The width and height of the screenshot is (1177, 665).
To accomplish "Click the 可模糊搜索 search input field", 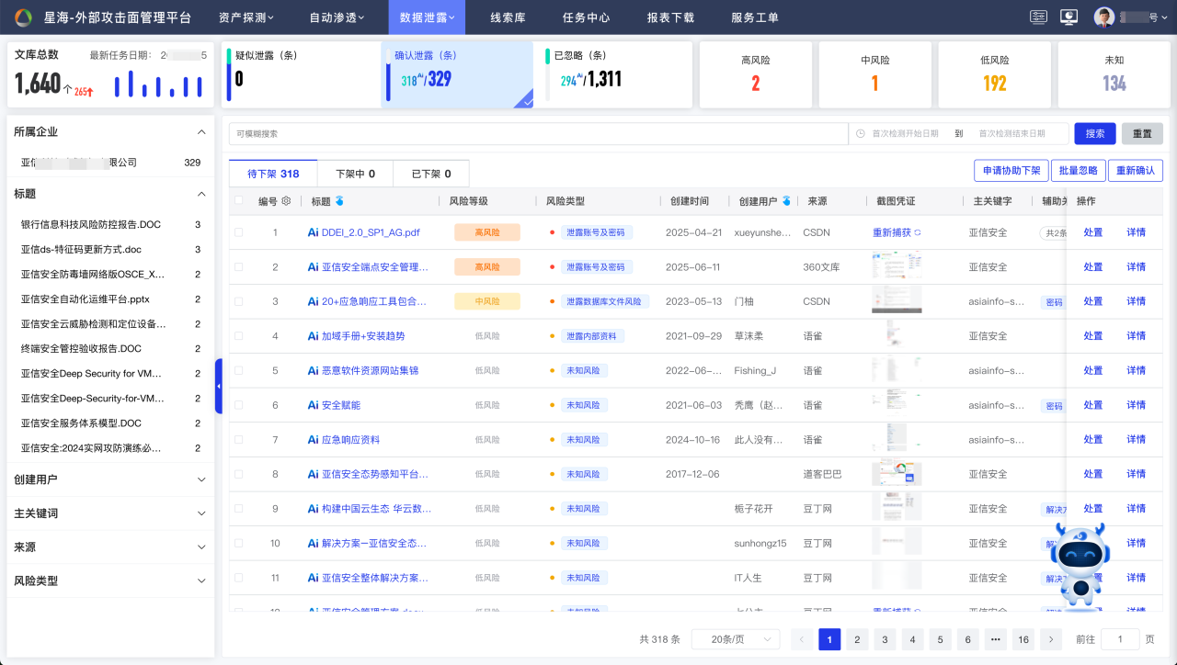I will point(538,133).
